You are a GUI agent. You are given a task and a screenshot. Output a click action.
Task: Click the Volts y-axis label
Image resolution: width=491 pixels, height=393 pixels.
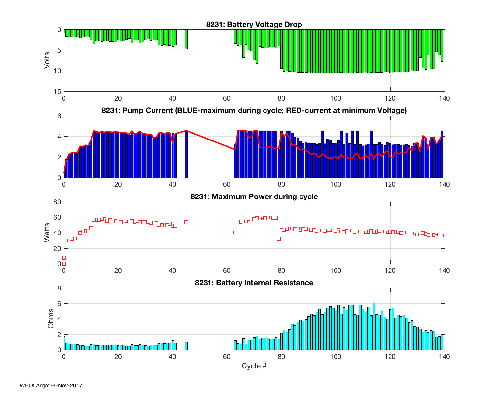pyautogui.click(x=47, y=60)
